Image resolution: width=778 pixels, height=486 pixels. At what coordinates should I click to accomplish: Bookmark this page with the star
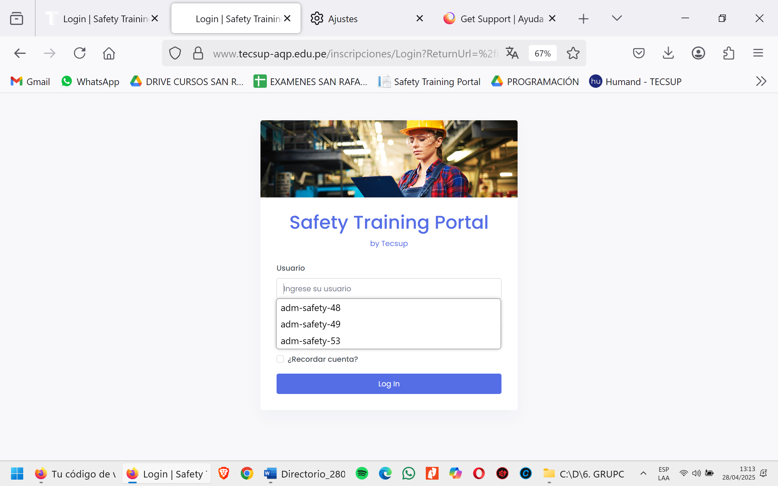573,53
